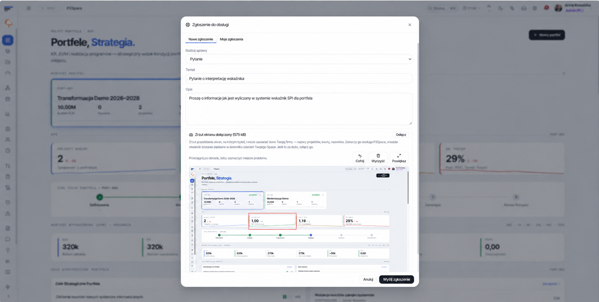The height and width of the screenshot is (302, 599).
Task: Toggle dark mode moon icon in top bar
Action: [x=501, y=8]
